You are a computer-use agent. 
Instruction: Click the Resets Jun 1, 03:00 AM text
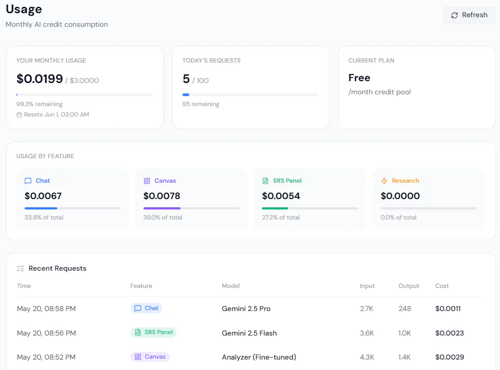[56, 114]
